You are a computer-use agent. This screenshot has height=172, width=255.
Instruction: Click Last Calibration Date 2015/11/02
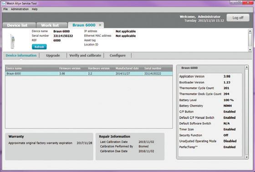146,142
